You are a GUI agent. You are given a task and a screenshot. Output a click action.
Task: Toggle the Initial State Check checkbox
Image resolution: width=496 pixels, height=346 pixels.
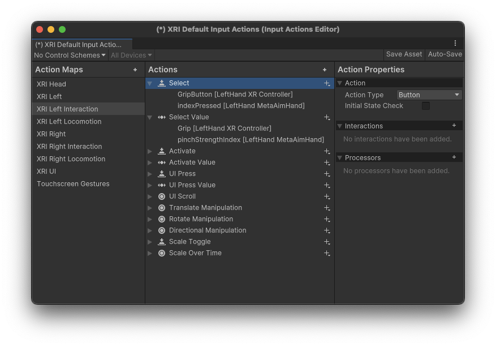[x=426, y=106]
